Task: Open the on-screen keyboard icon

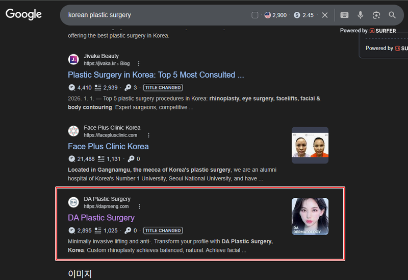Action: click(344, 15)
